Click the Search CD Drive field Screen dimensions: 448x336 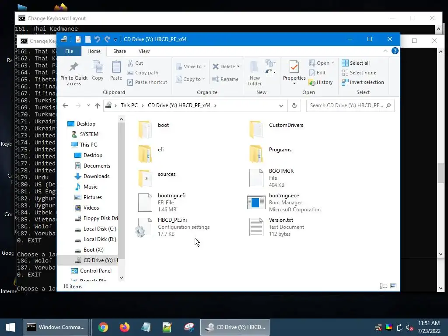click(350, 105)
